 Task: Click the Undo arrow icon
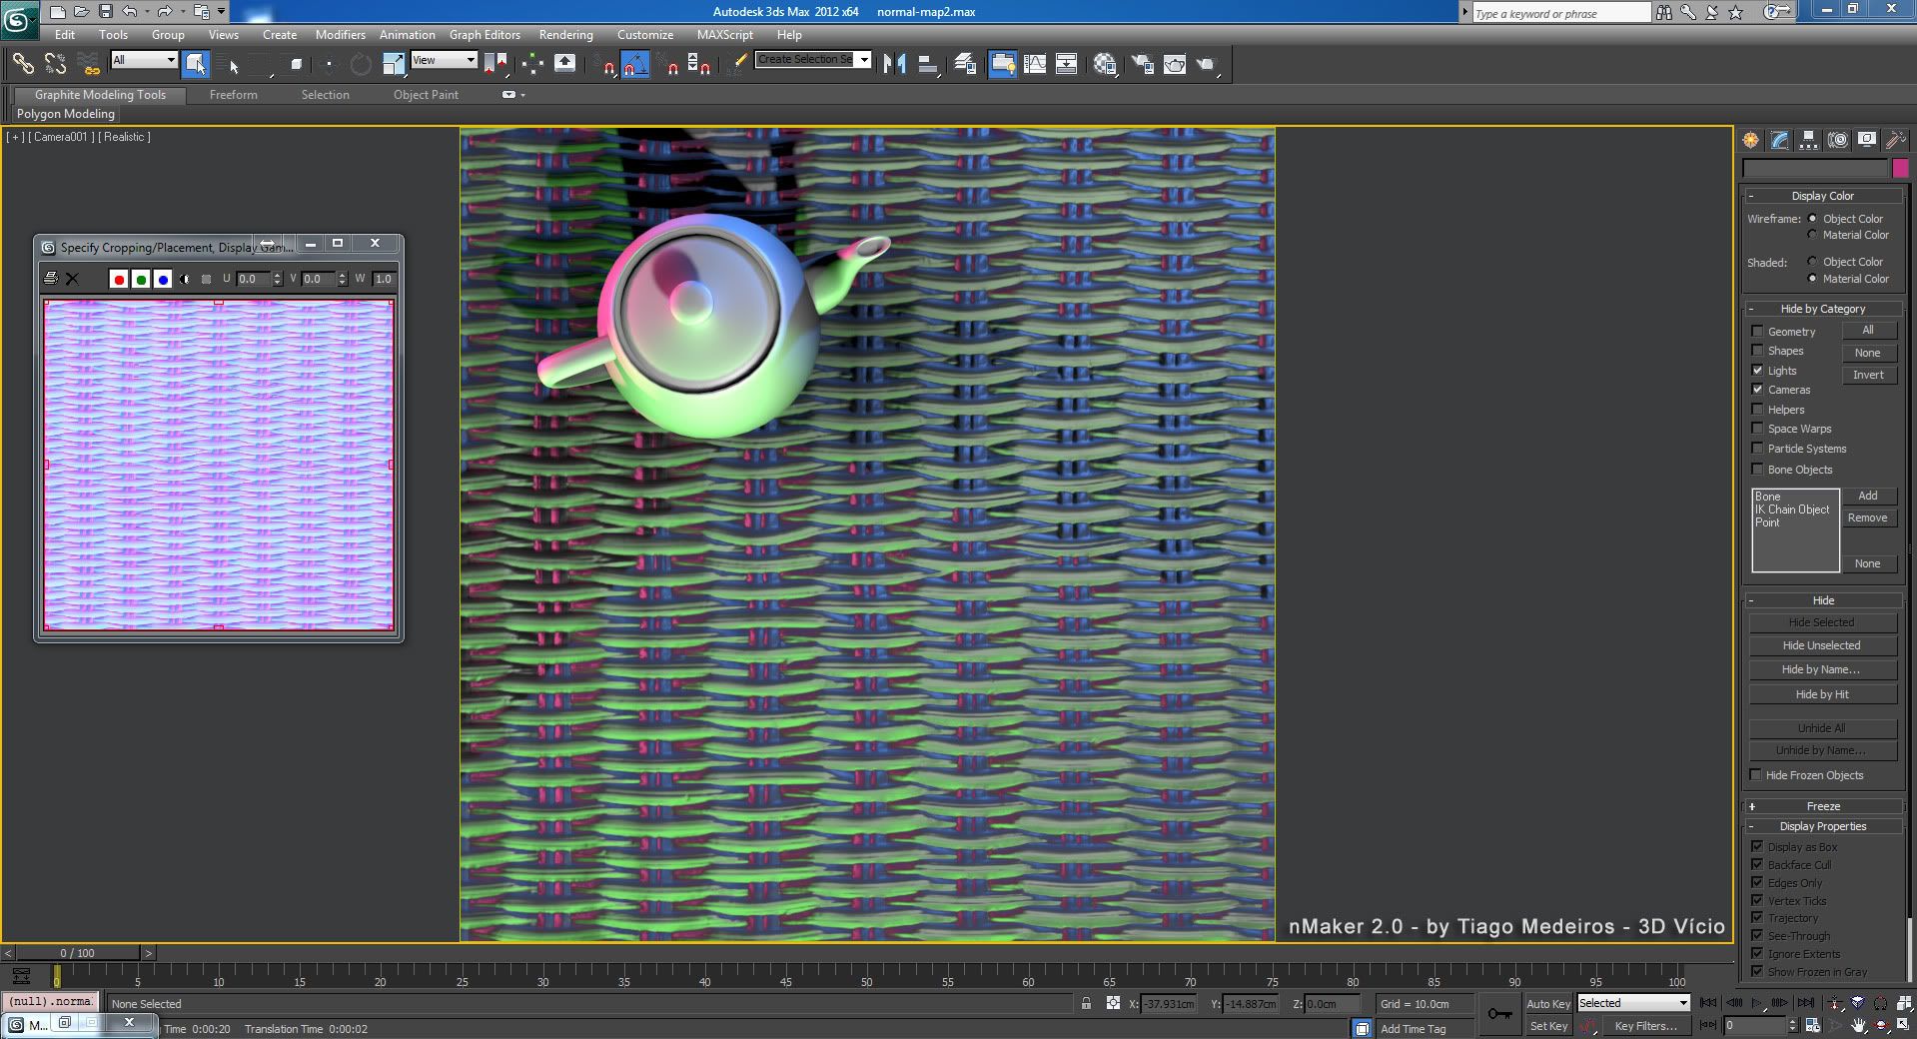coord(130,12)
